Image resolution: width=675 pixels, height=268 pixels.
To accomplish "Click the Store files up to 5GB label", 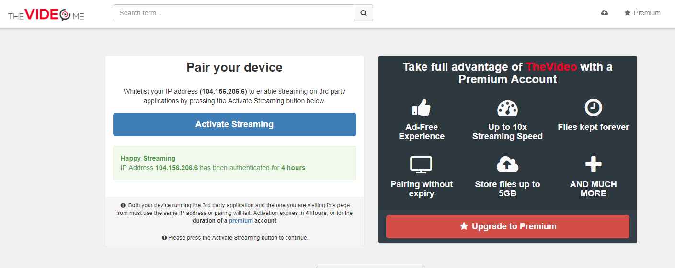I will pyautogui.click(x=508, y=189).
